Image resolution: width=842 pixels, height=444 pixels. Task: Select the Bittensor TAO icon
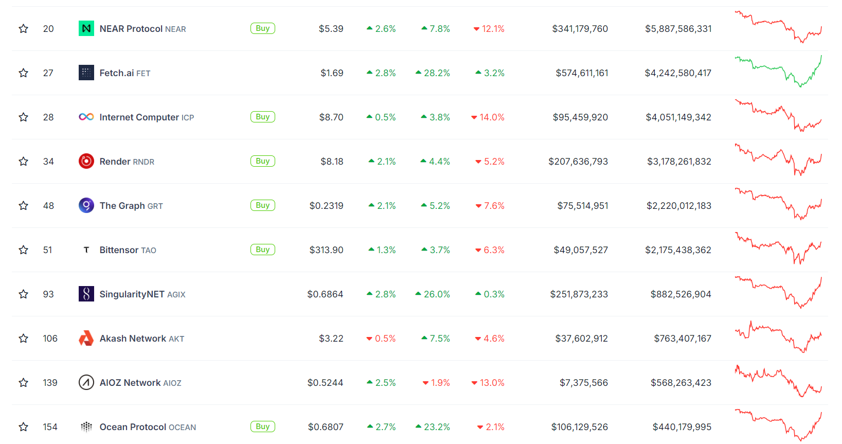(86, 250)
